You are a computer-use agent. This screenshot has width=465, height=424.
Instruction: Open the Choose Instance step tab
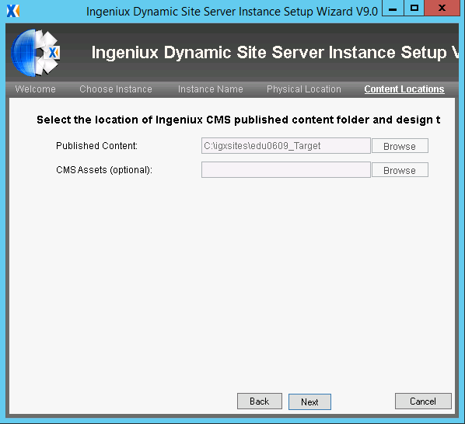pos(116,89)
